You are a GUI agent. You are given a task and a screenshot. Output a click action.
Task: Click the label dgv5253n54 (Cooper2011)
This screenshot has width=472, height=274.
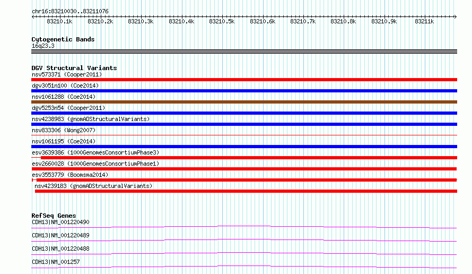tap(68, 108)
